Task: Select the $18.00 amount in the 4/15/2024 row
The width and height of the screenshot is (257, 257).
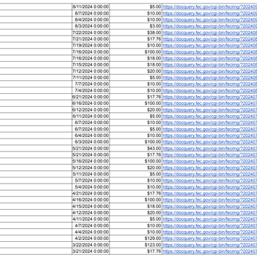Action: [136, 206]
